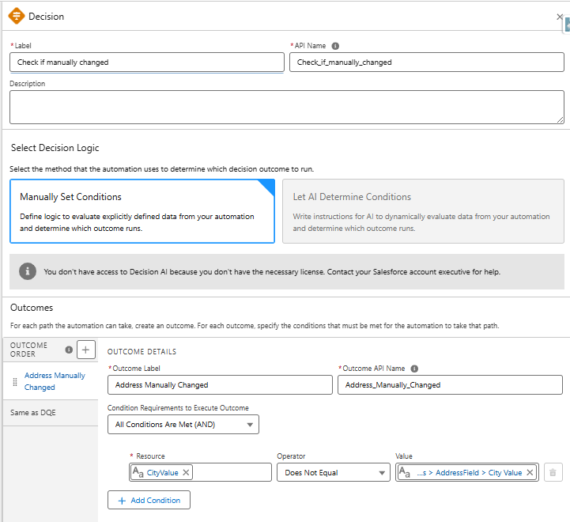Click the 'Outcomes' section heading
The width and height of the screenshot is (570, 522).
(x=32, y=308)
